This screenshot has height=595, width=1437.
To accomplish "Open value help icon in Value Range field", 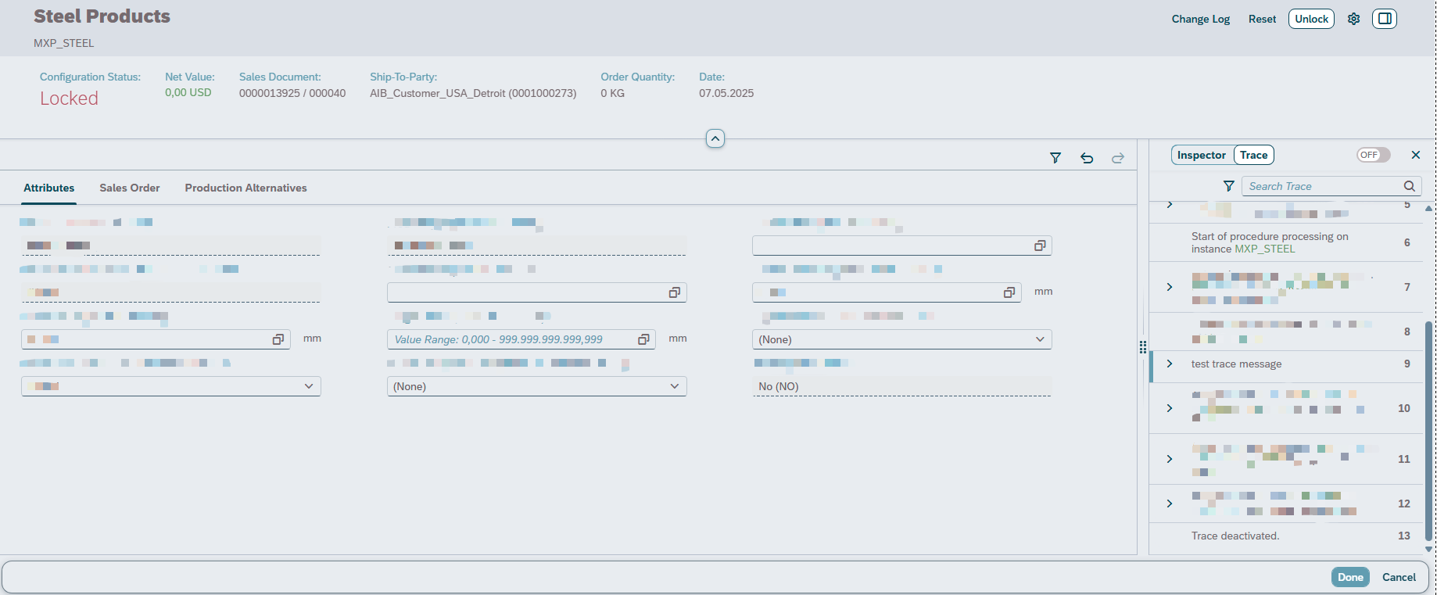I will (643, 339).
